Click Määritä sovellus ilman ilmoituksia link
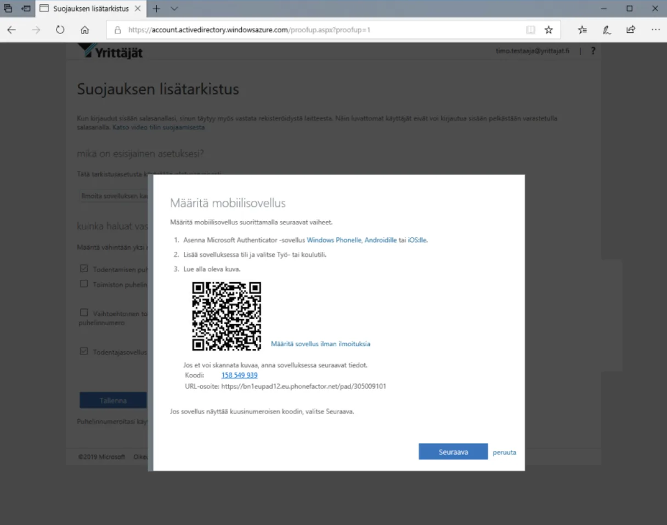Viewport: 667px width, 525px height. 320,344
